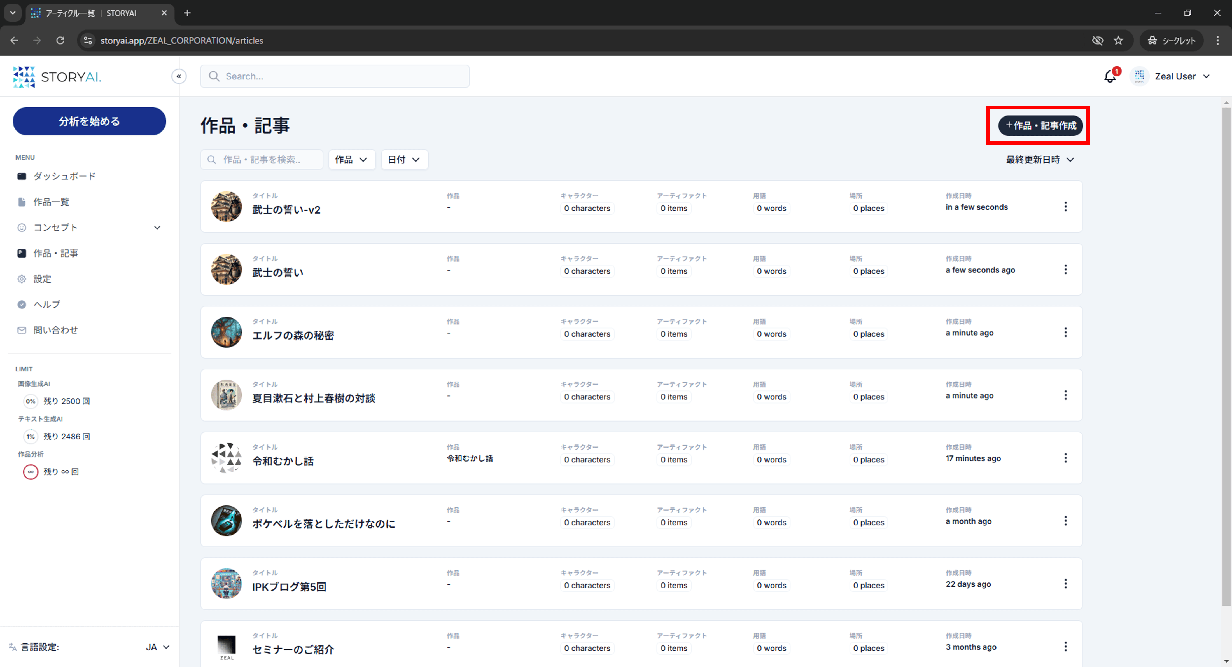Click the global Search field

(335, 76)
